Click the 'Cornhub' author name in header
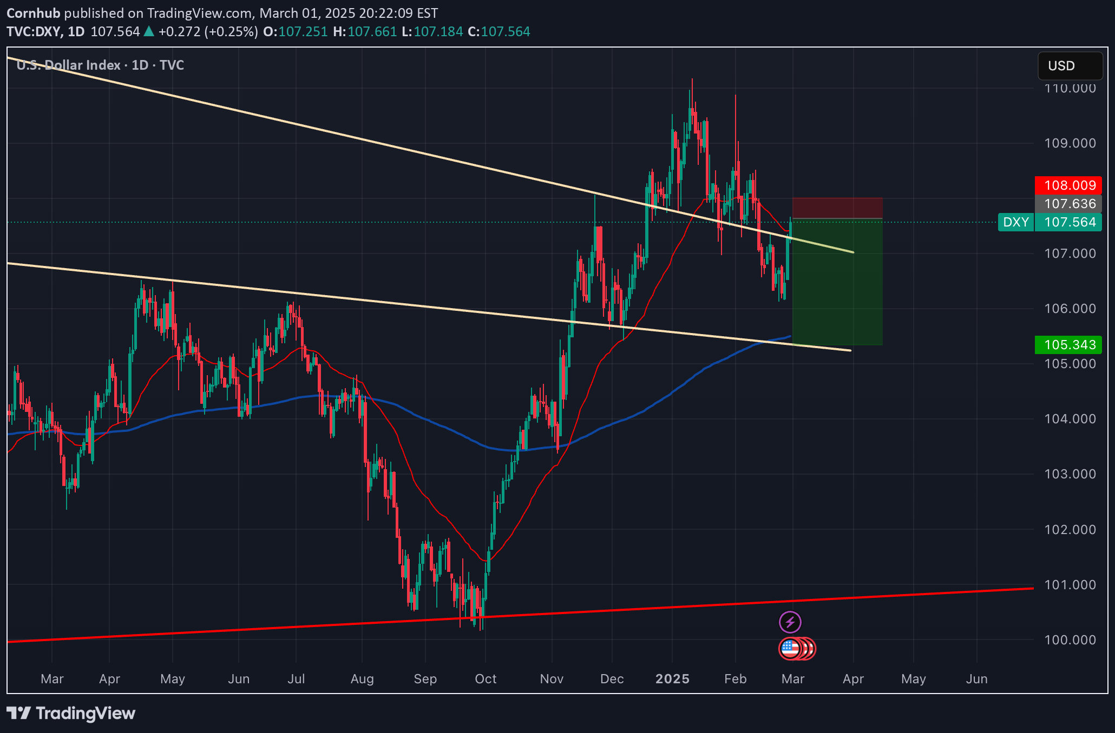Screen dimensions: 1115x733 pos(34,13)
